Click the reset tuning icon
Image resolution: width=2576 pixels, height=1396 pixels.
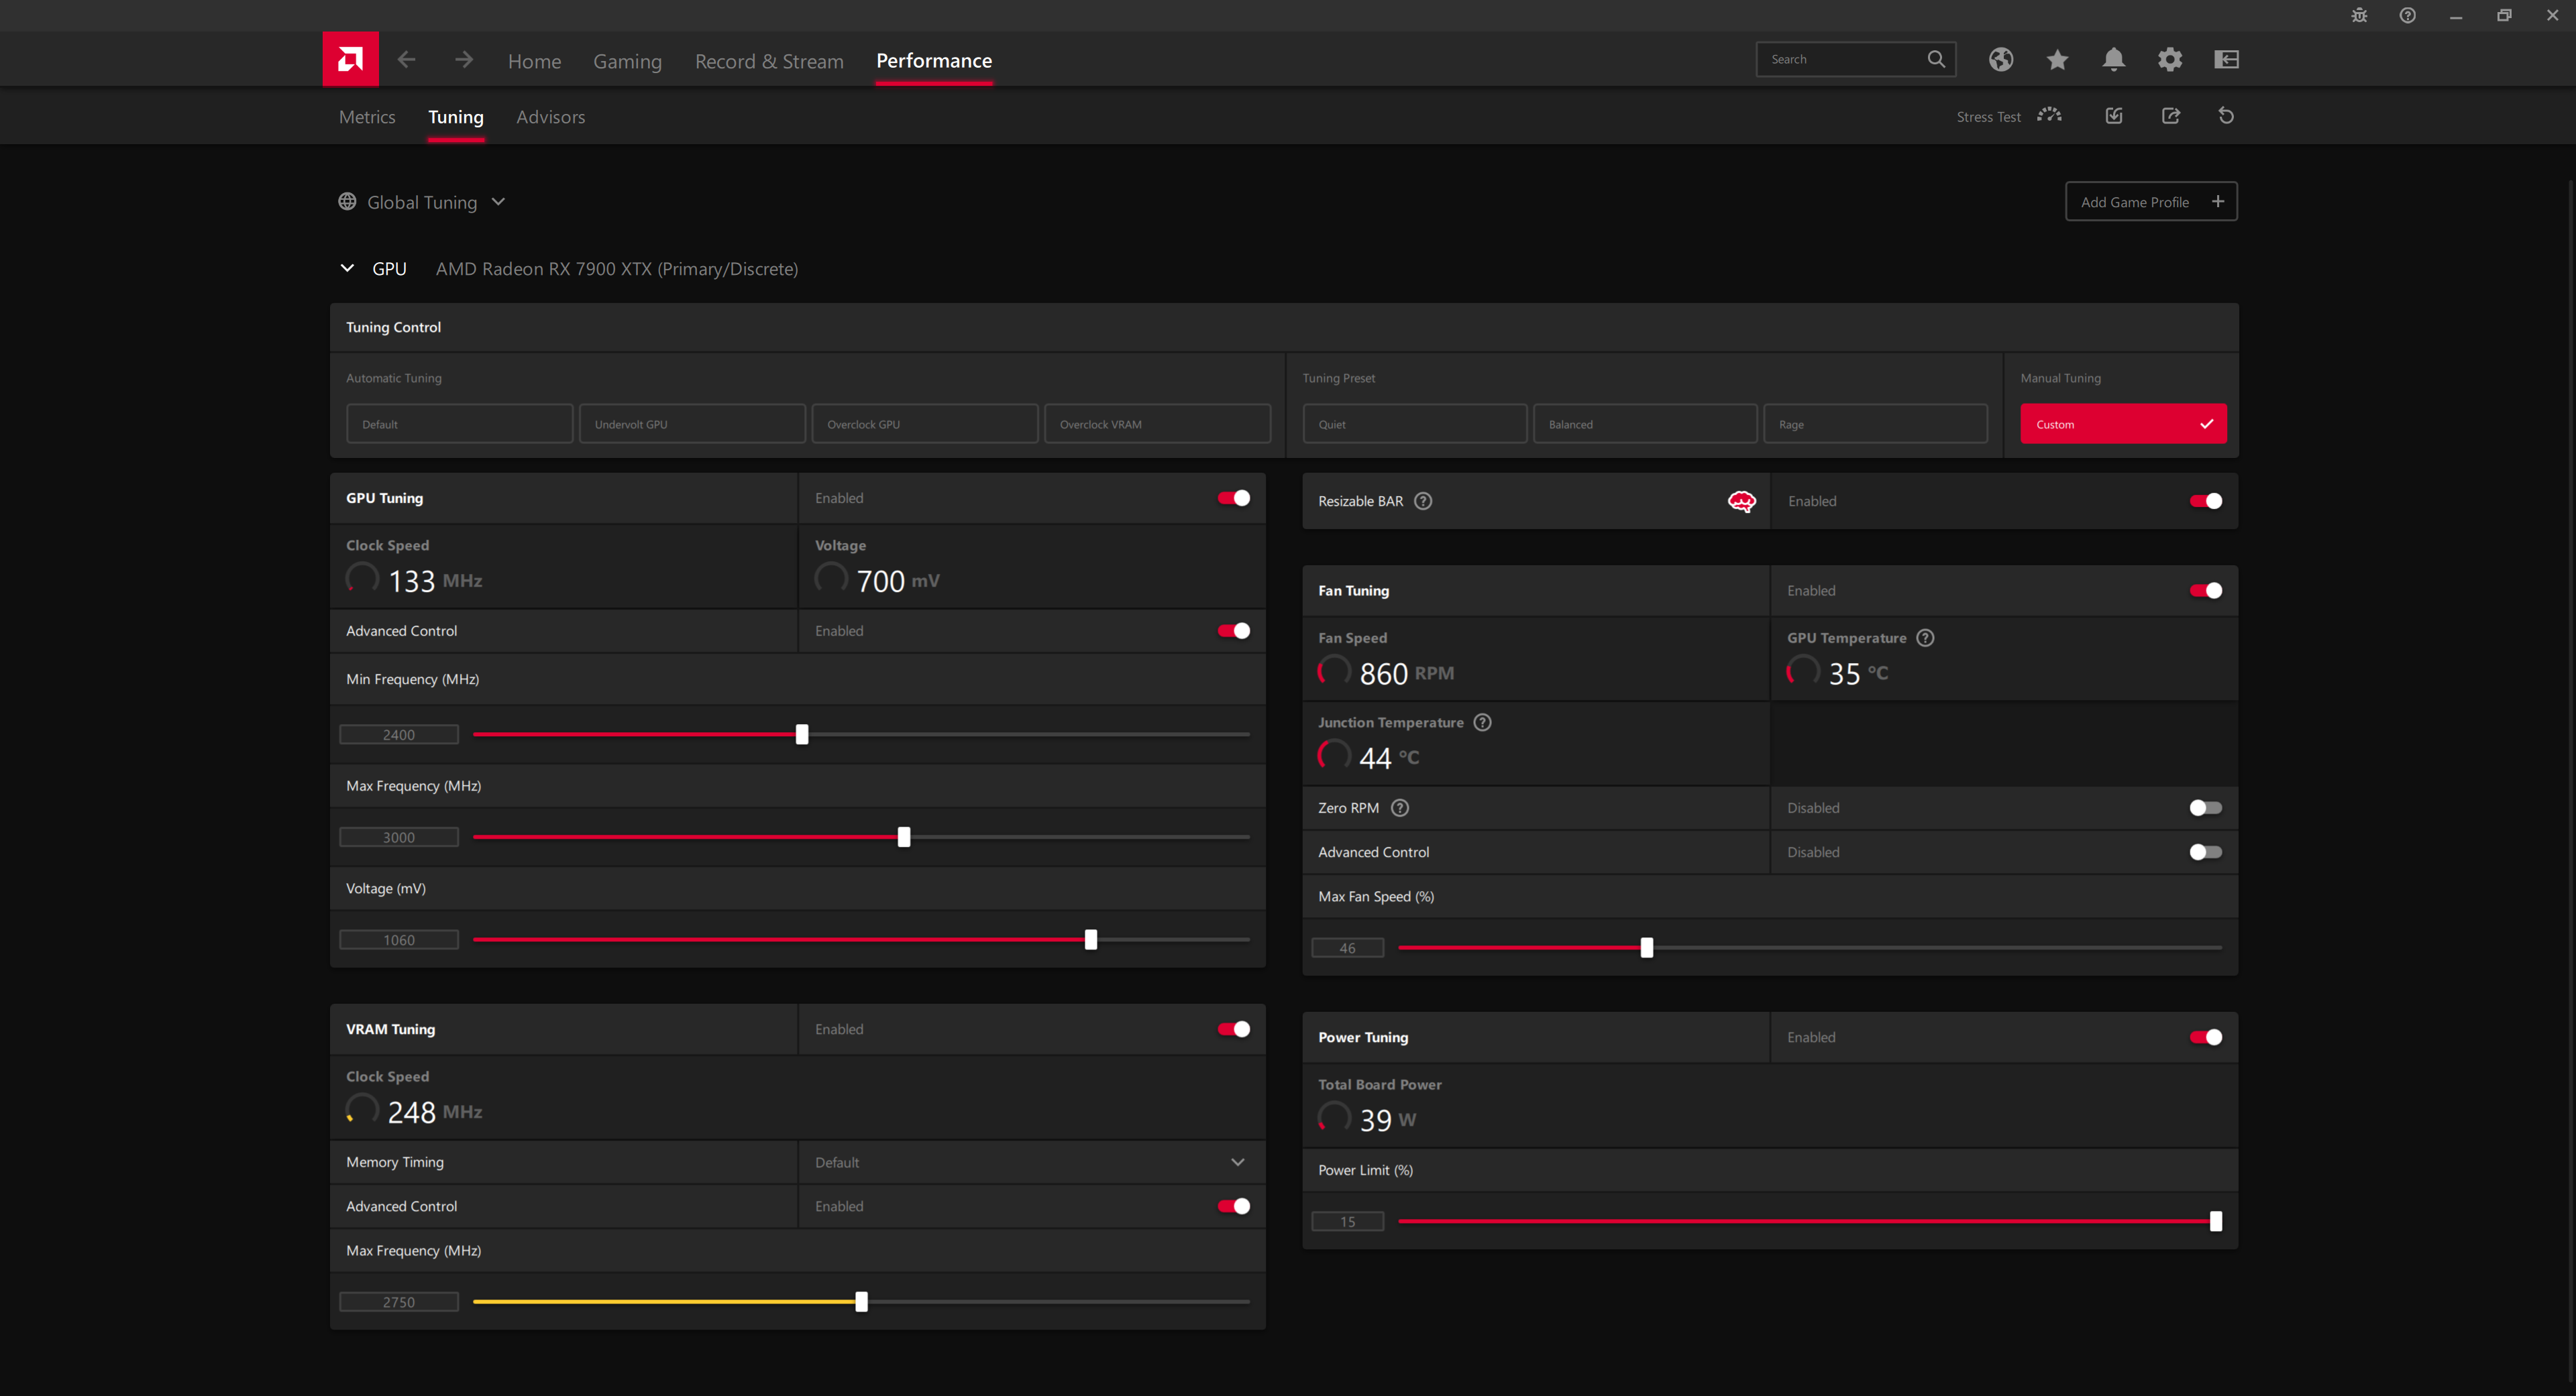pos(2225,116)
